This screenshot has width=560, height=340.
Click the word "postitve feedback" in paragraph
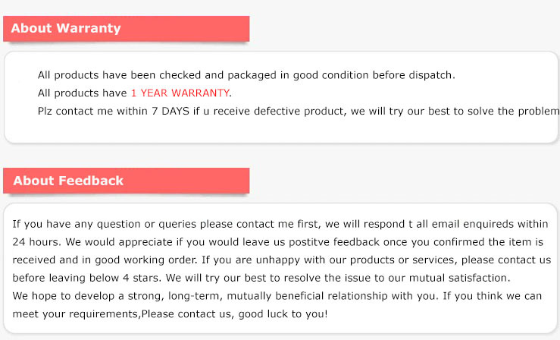pos(334,242)
